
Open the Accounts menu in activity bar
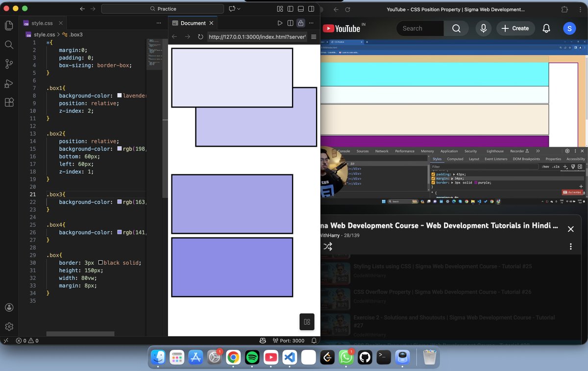pos(9,307)
